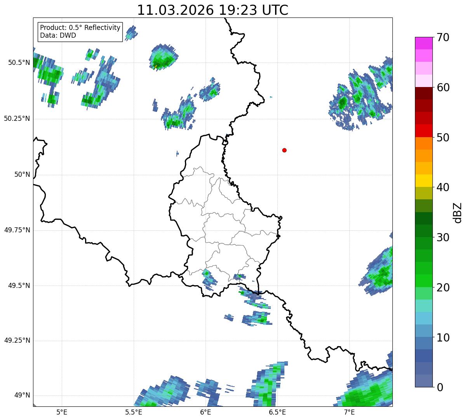Click the yellow 41 dBZ colorbar swatch

tap(423, 181)
